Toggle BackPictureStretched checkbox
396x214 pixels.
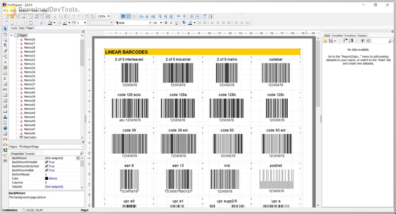coord(46,166)
